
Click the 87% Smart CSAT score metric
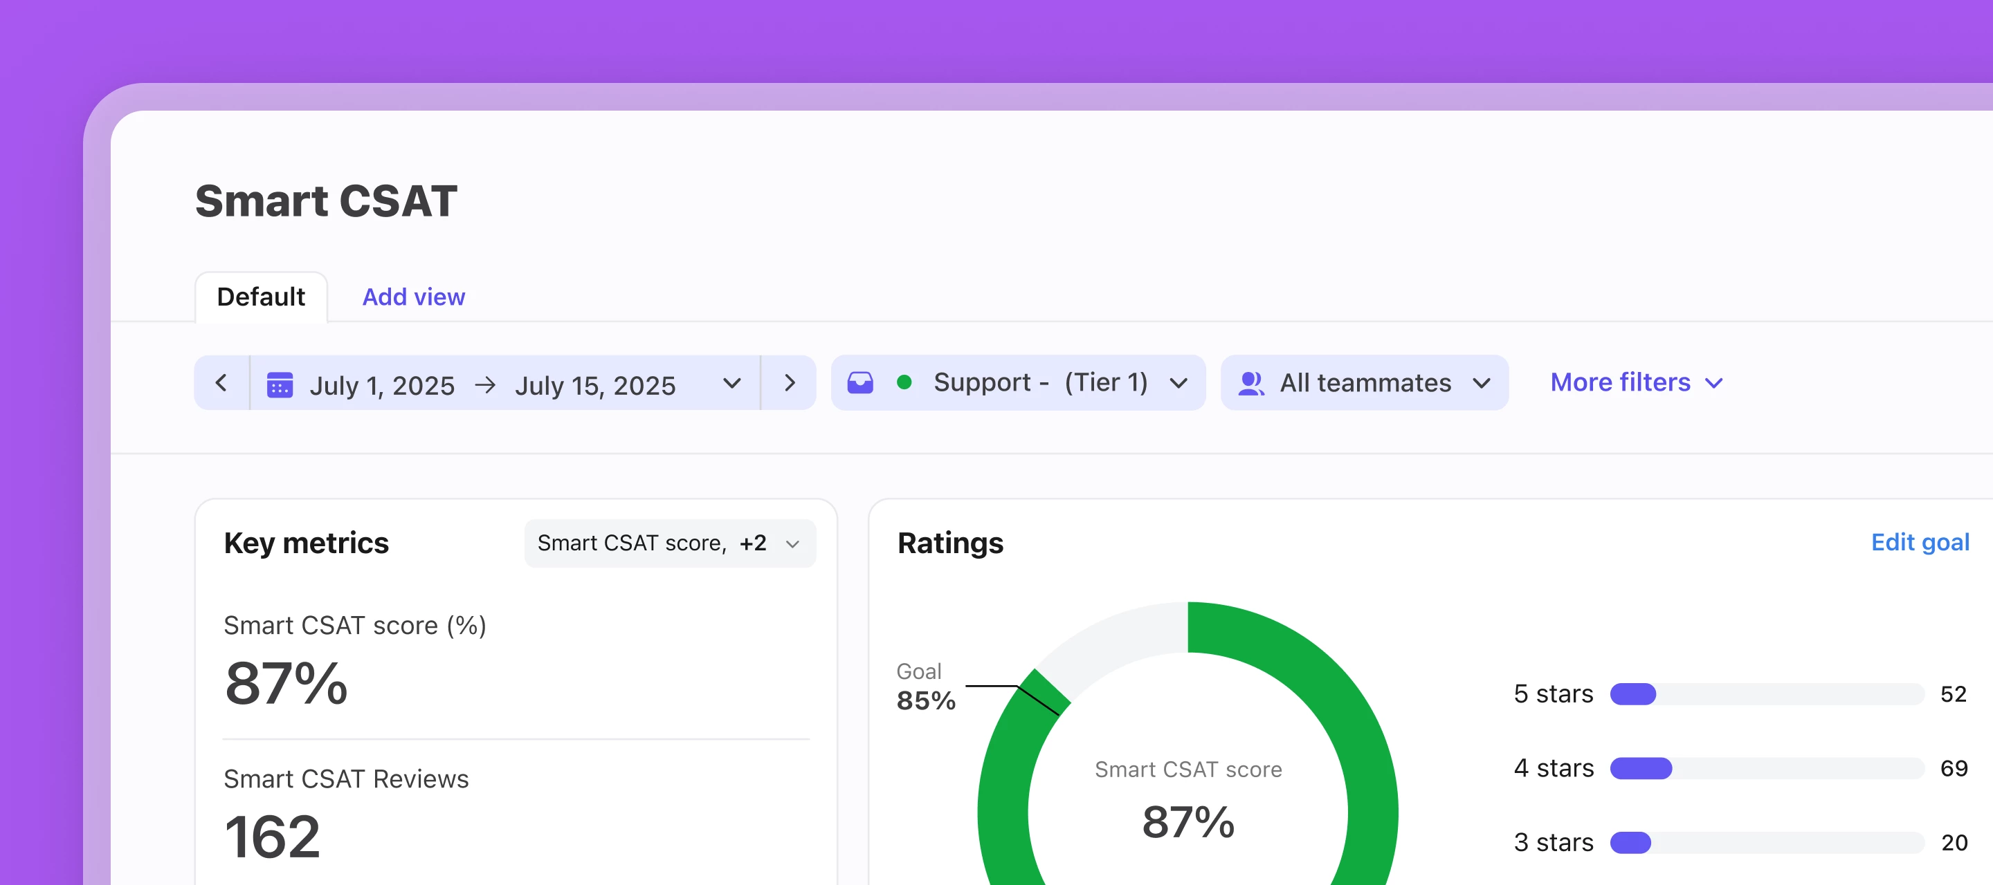coord(286,683)
